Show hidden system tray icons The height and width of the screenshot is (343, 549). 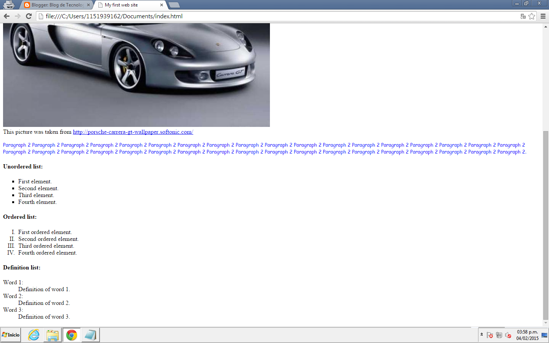(x=482, y=335)
